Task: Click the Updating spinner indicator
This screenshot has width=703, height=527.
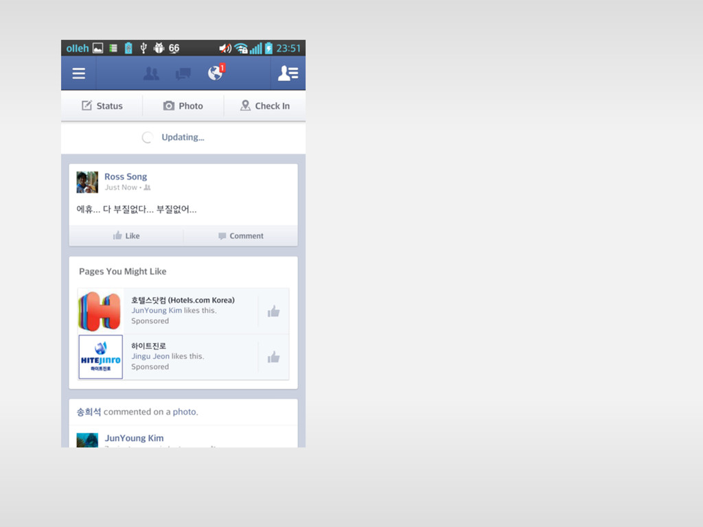Action: (x=147, y=137)
